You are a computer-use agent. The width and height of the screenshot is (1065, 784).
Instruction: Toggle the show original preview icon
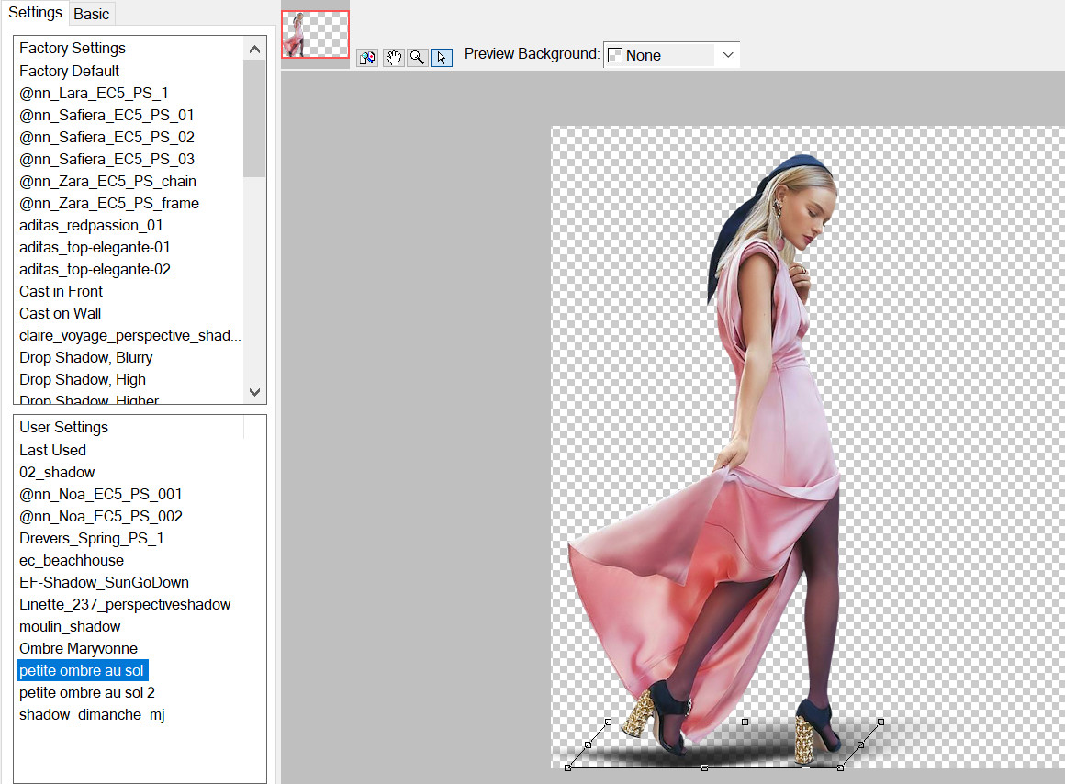[x=367, y=58]
